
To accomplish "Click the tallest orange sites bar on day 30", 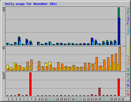I will 120,59.
